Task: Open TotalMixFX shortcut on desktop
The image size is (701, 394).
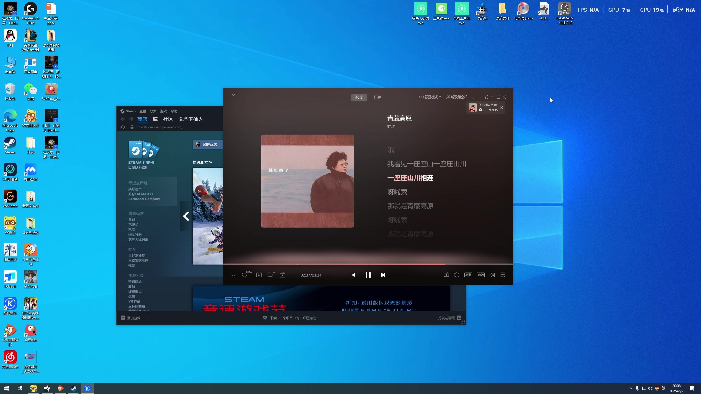Action: point(564,13)
